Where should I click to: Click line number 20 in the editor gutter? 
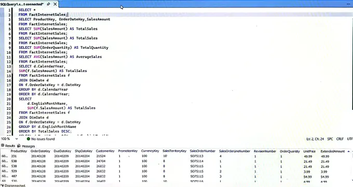[x=9, y=99]
